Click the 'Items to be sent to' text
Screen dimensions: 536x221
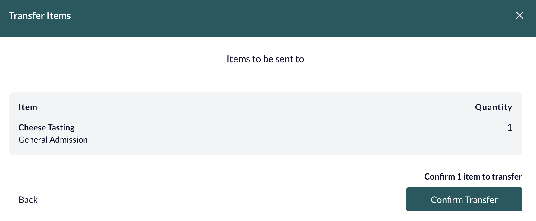coord(265,59)
